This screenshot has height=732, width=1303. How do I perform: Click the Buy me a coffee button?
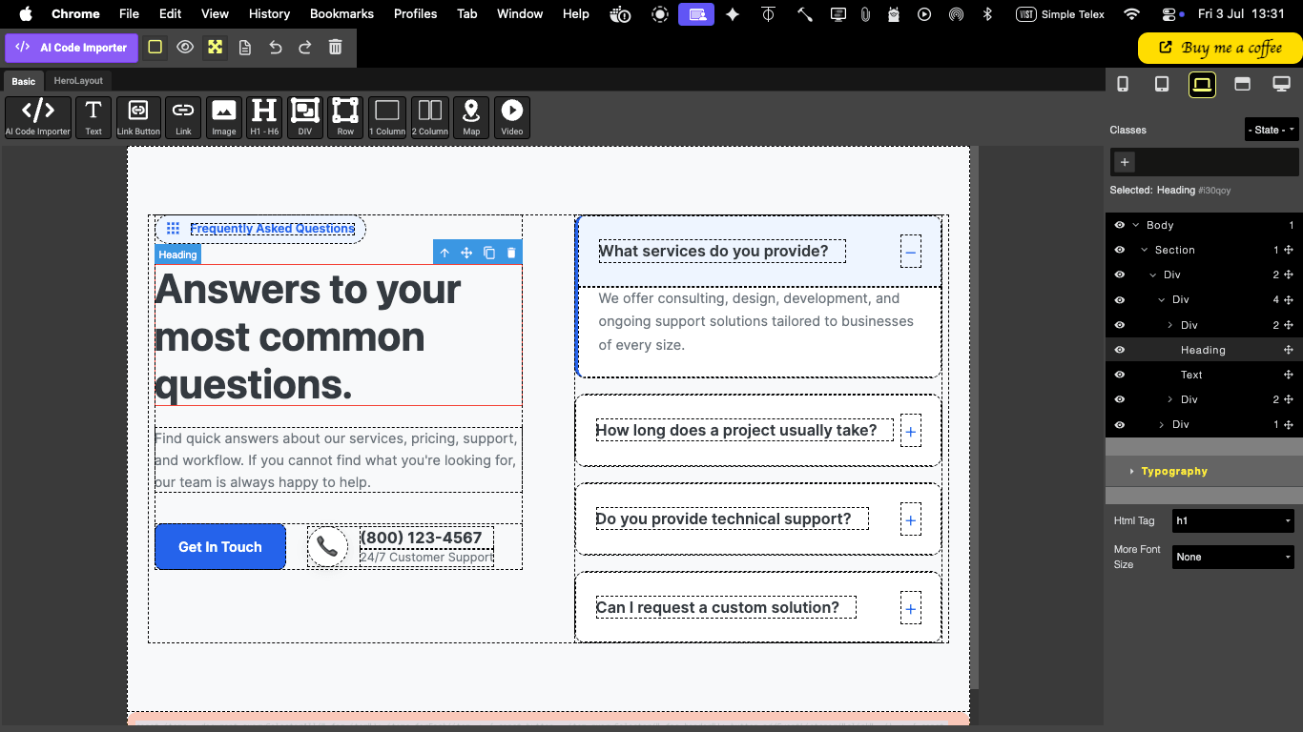(1220, 48)
